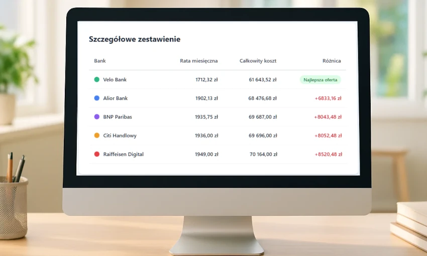Open the BNP Paribas row label

tap(118, 117)
